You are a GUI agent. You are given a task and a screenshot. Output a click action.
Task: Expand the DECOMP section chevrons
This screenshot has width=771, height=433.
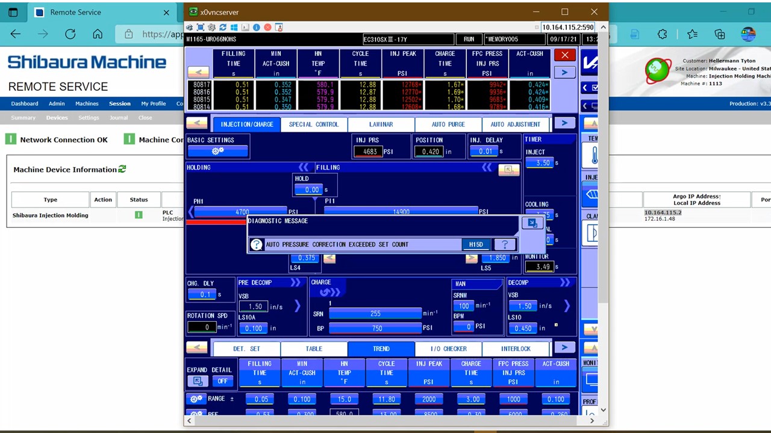tap(564, 283)
